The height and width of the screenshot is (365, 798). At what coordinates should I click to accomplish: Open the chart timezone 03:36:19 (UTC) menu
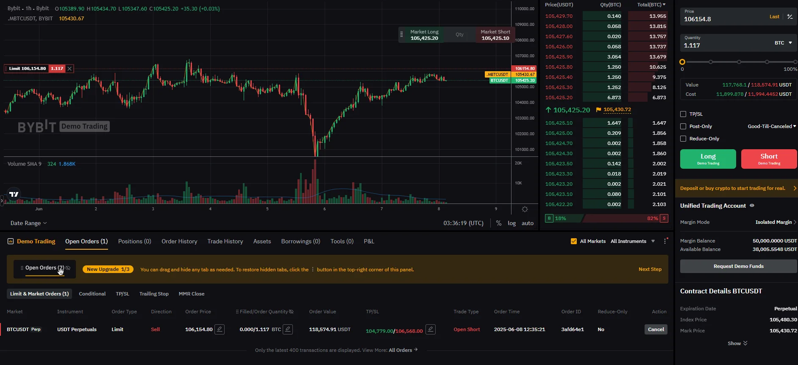coord(463,223)
